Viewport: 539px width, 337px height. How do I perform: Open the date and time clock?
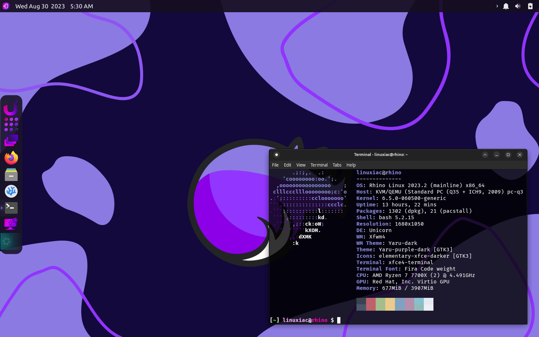54,6
